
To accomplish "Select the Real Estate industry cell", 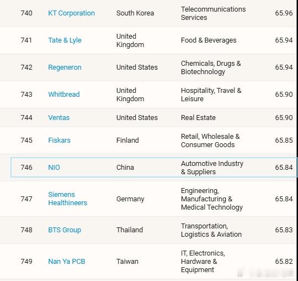I will [198, 117].
